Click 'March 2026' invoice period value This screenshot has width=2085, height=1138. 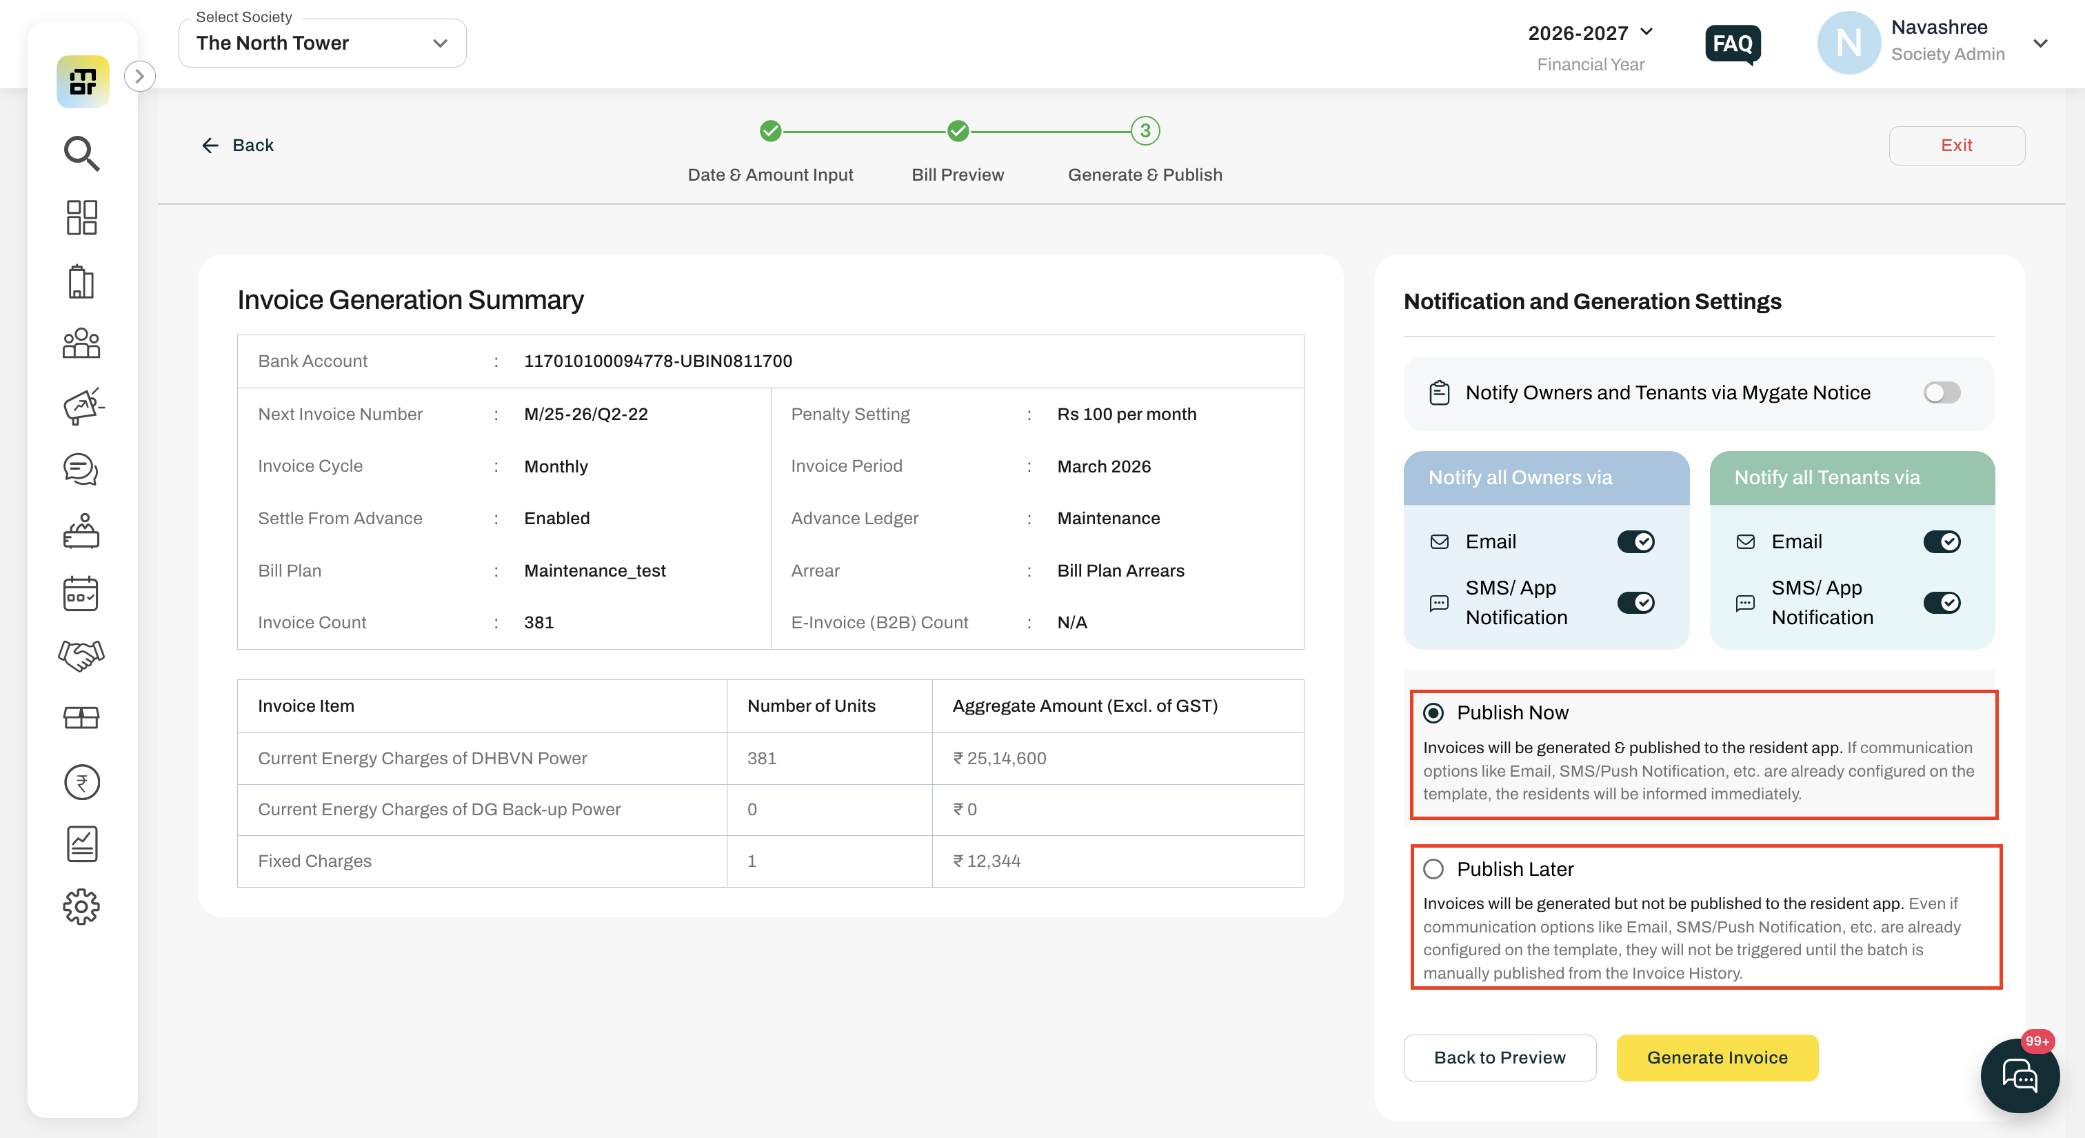[1104, 466]
